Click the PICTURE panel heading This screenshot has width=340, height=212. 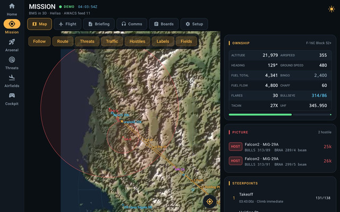[240, 132]
